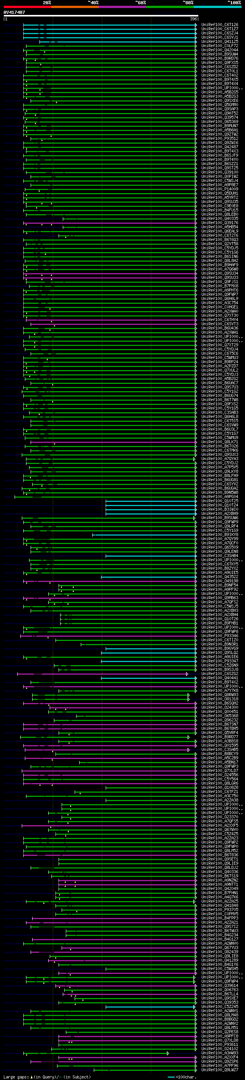This screenshot has height=1080, width=245.
Task: Select the UniRef100_B9MUN7 label
Action: 219,126
